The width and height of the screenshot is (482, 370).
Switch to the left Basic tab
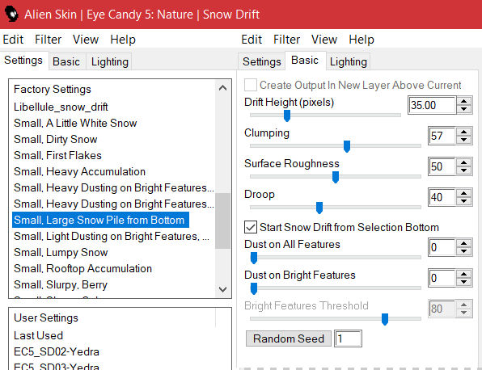click(66, 61)
